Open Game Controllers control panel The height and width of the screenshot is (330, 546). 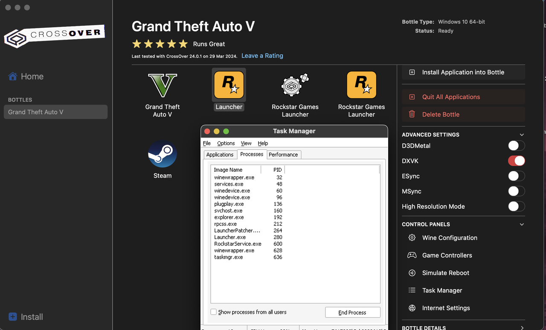[447, 255]
